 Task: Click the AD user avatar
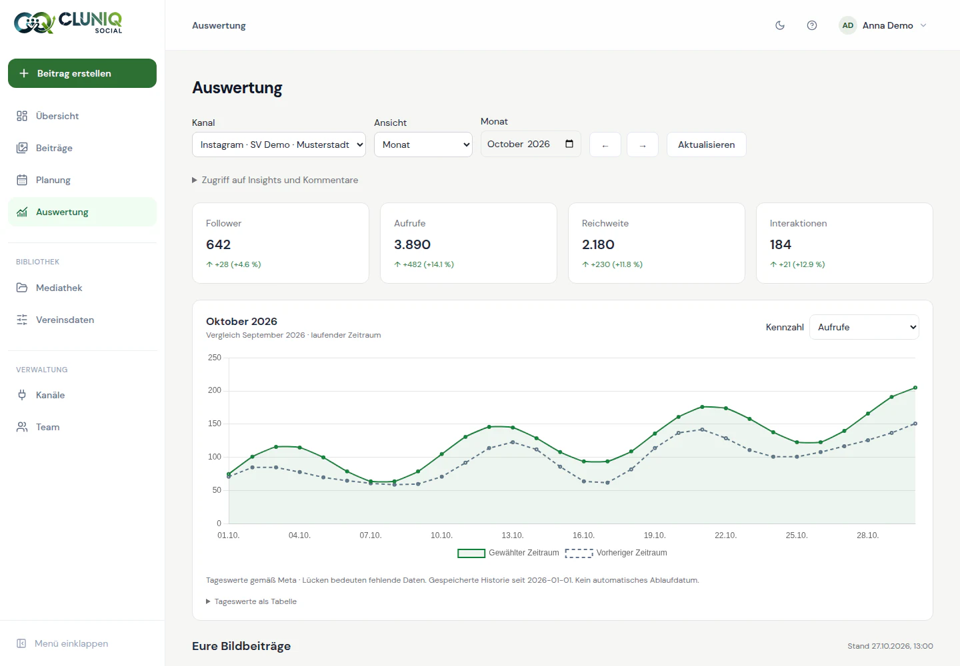pos(848,25)
